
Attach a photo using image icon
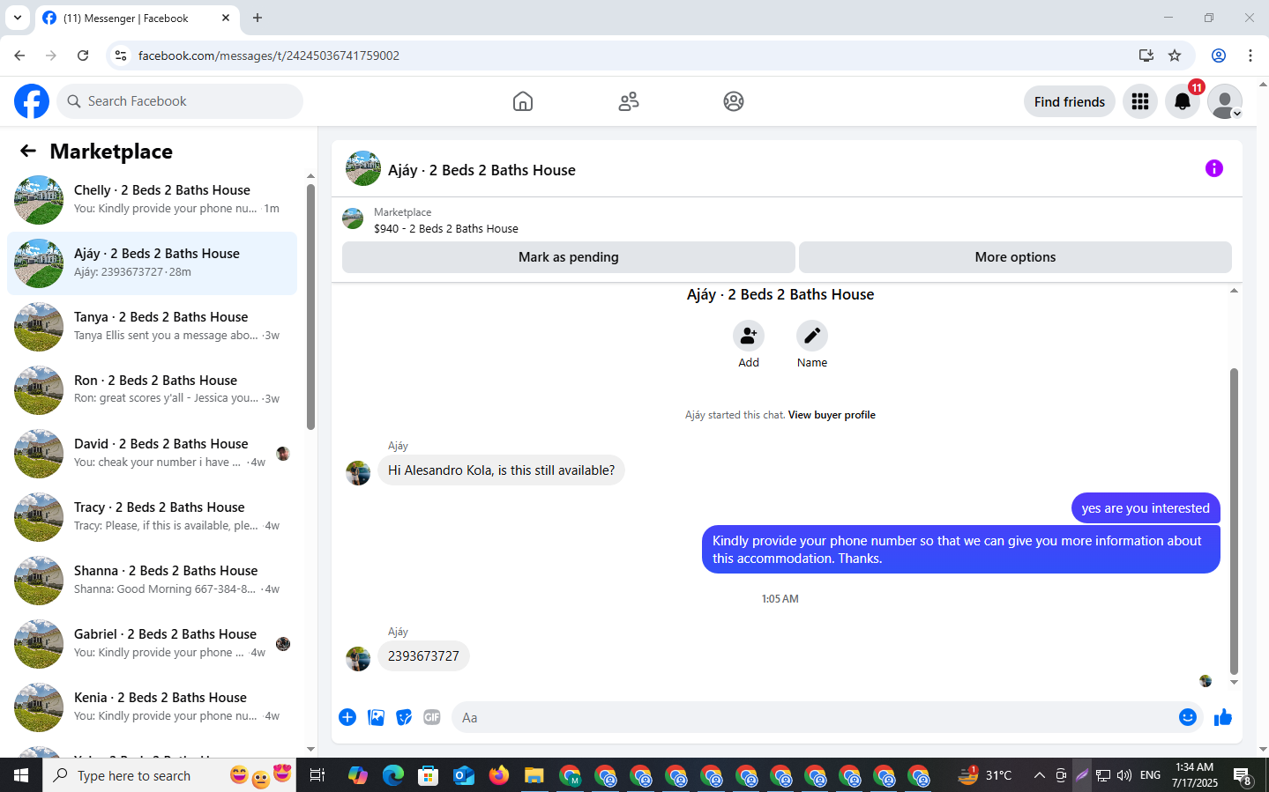point(377,717)
